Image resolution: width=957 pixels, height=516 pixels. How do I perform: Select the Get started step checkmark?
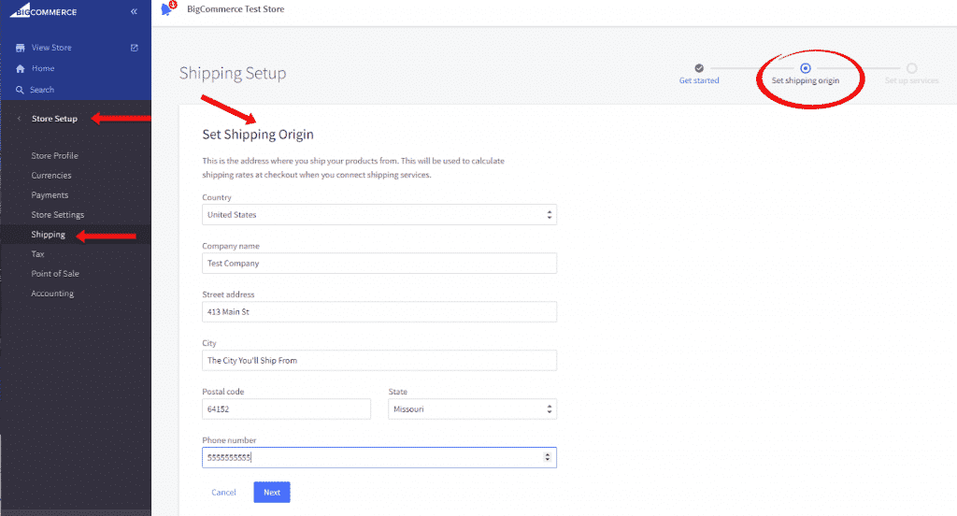pos(699,68)
